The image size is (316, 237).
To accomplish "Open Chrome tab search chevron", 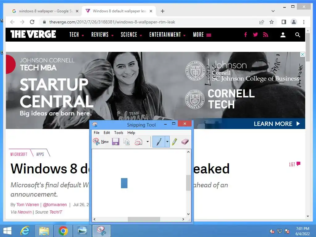I will [x=273, y=11].
